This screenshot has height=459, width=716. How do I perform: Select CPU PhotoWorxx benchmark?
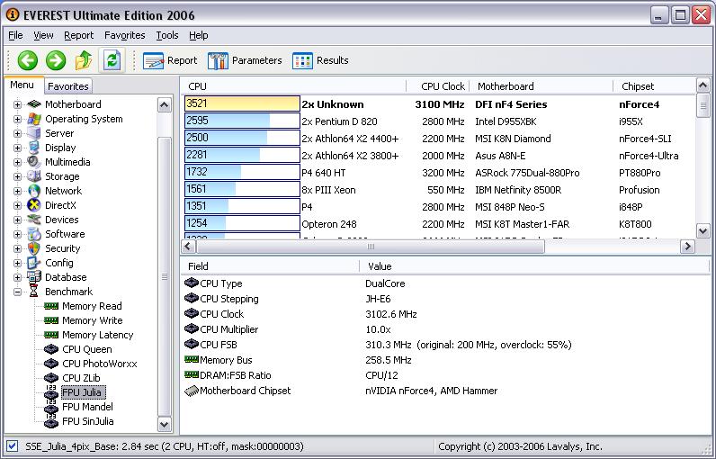coord(100,364)
